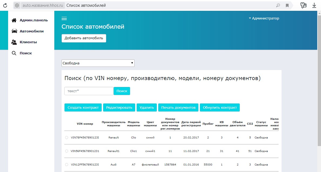Click the Audi manufacturer cell
The width and height of the screenshot is (321, 172).
pos(113,165)
